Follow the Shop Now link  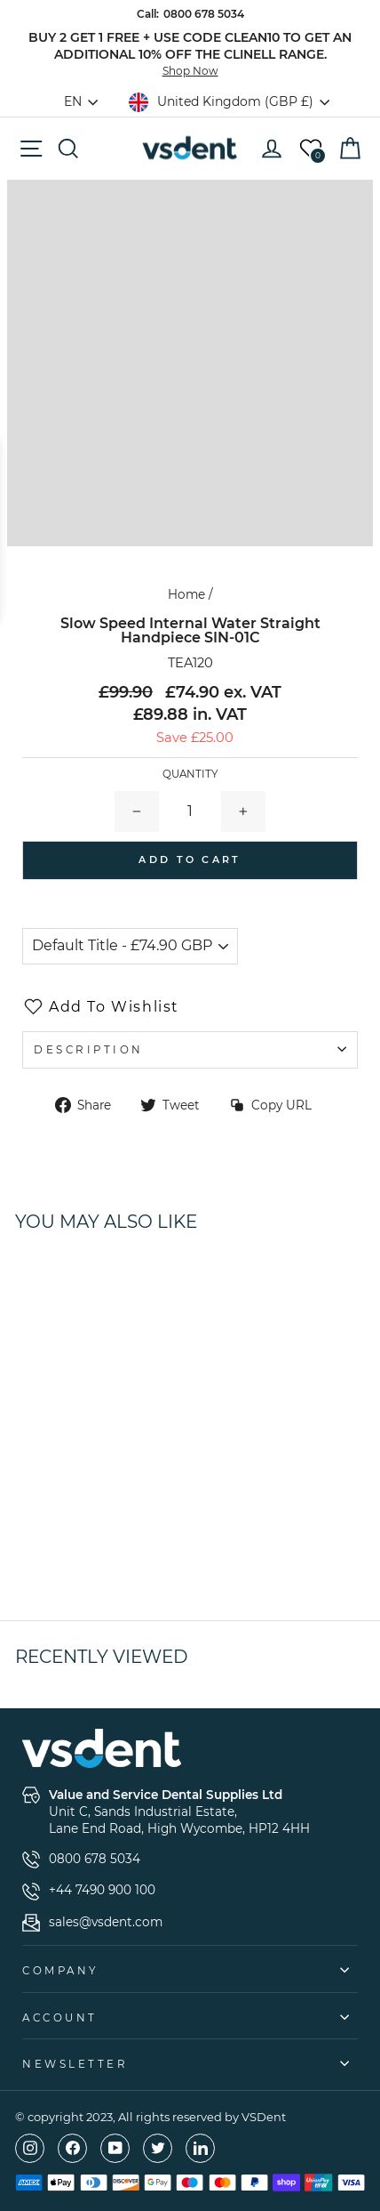pos(190,71)
